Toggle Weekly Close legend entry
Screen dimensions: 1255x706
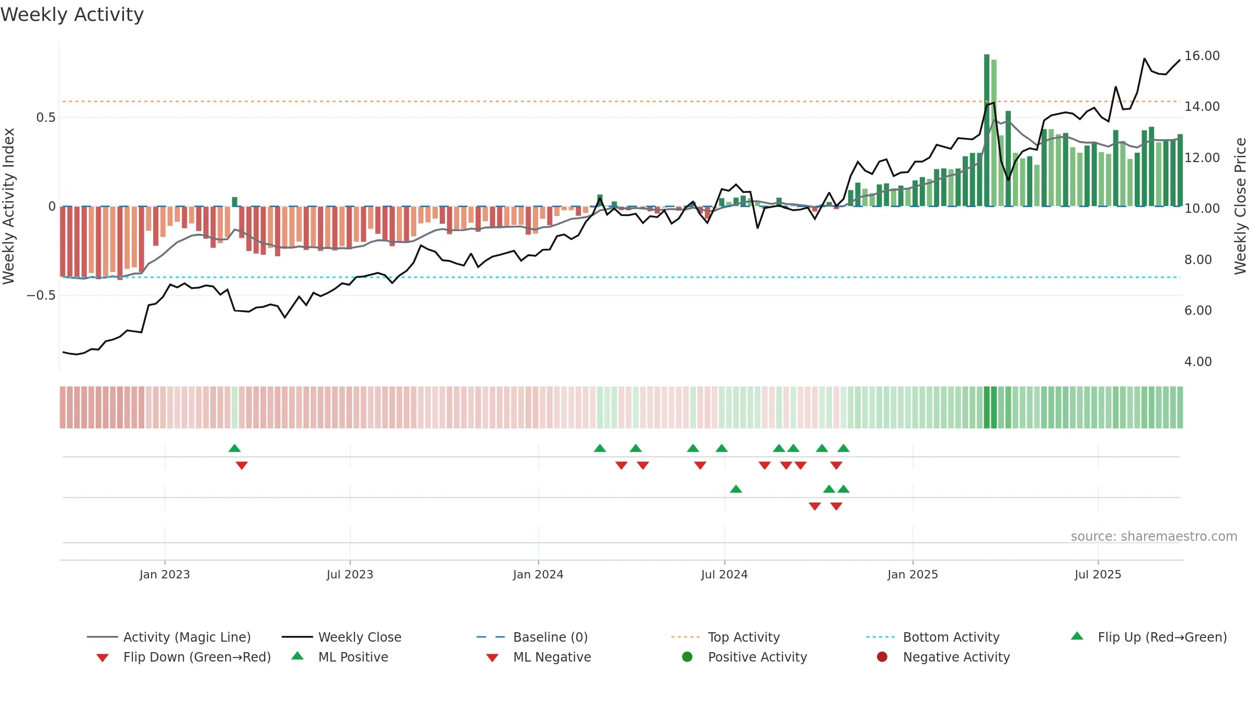[x=341, y=637]
